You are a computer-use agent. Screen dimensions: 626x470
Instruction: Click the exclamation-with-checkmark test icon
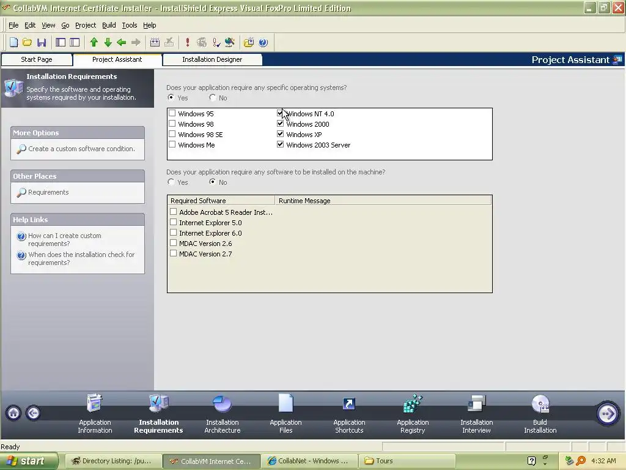click(x=216, y=42)
